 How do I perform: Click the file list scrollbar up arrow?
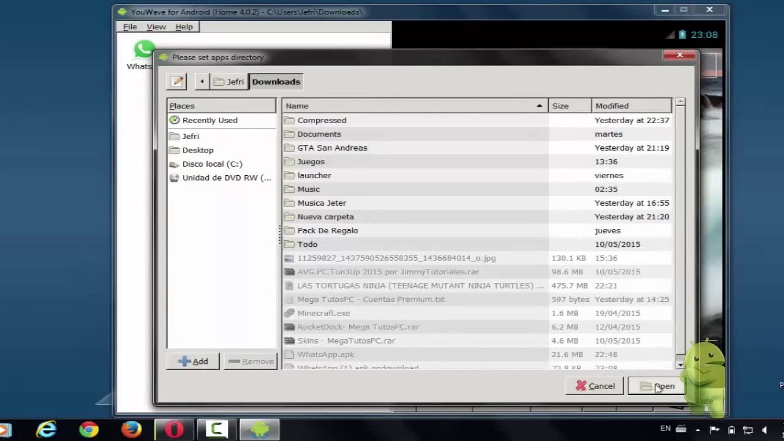point(680,103)
